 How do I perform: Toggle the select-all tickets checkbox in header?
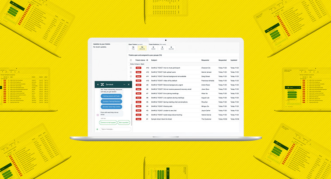[x=131, y=60]
